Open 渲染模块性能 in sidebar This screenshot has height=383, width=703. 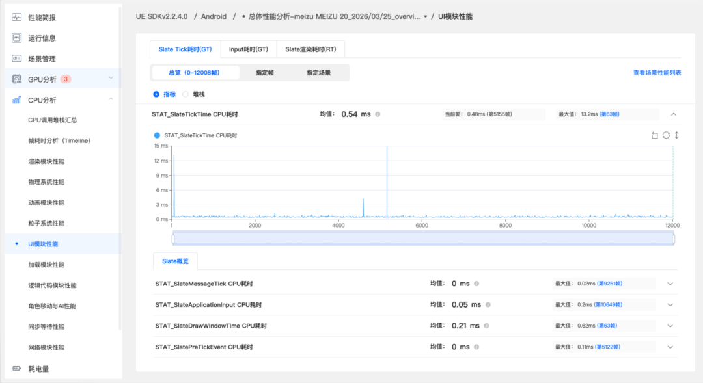click(x=46, y=161)
